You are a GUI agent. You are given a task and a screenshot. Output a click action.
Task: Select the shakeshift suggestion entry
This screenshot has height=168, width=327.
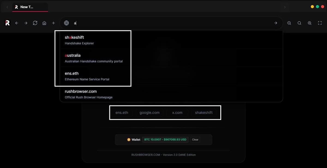pos(93,40)
